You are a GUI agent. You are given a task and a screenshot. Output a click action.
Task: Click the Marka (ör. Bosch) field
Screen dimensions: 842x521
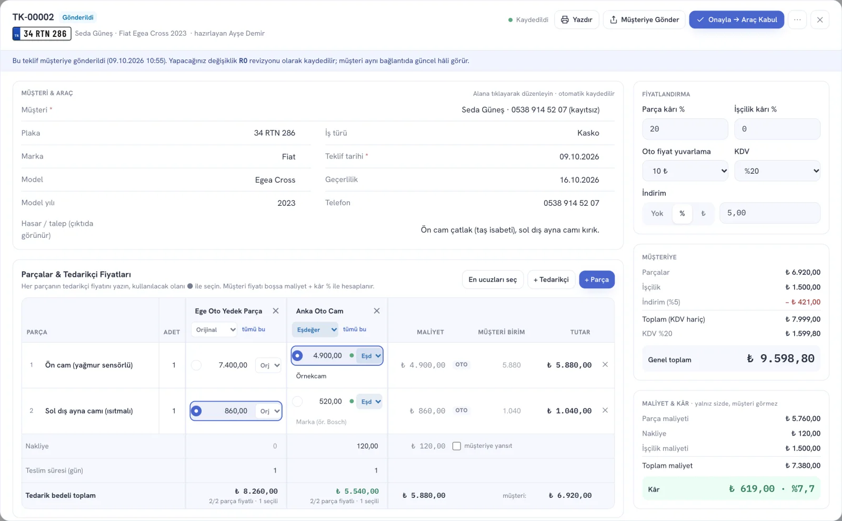coord(337,422)
